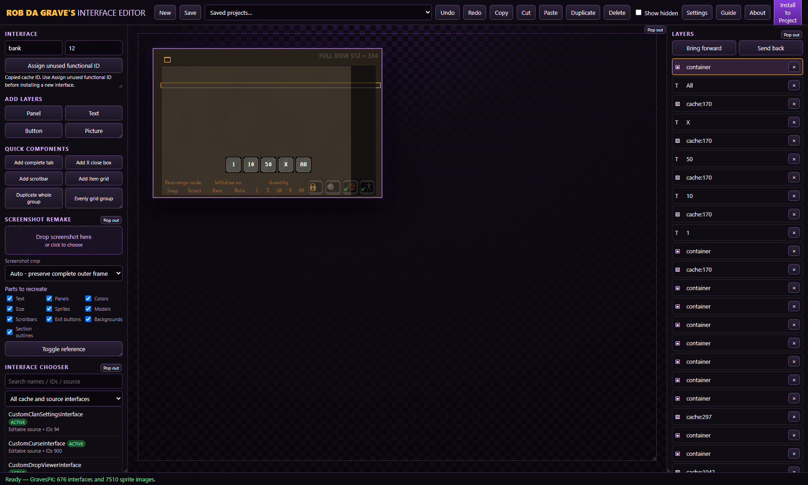This screenshot has height=485, width=808.
Task: Open the Guide from top bar
Action: (728, 13)
